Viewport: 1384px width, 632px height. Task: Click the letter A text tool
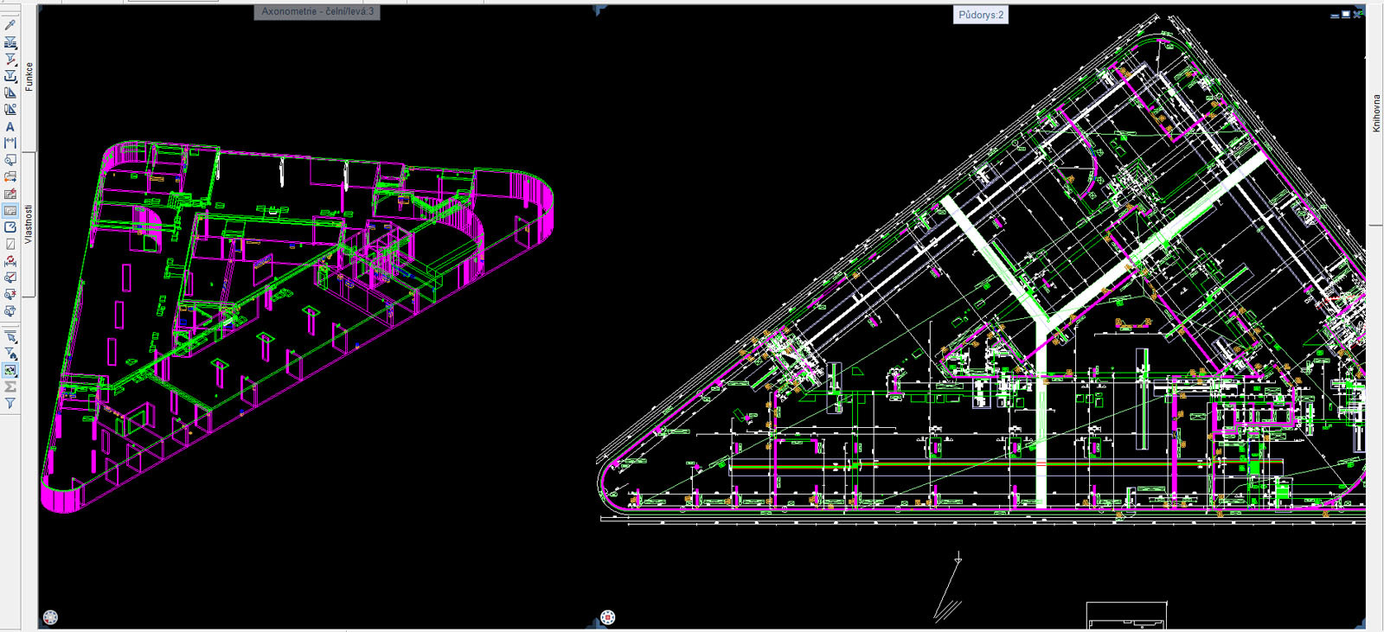click(10, 126)
